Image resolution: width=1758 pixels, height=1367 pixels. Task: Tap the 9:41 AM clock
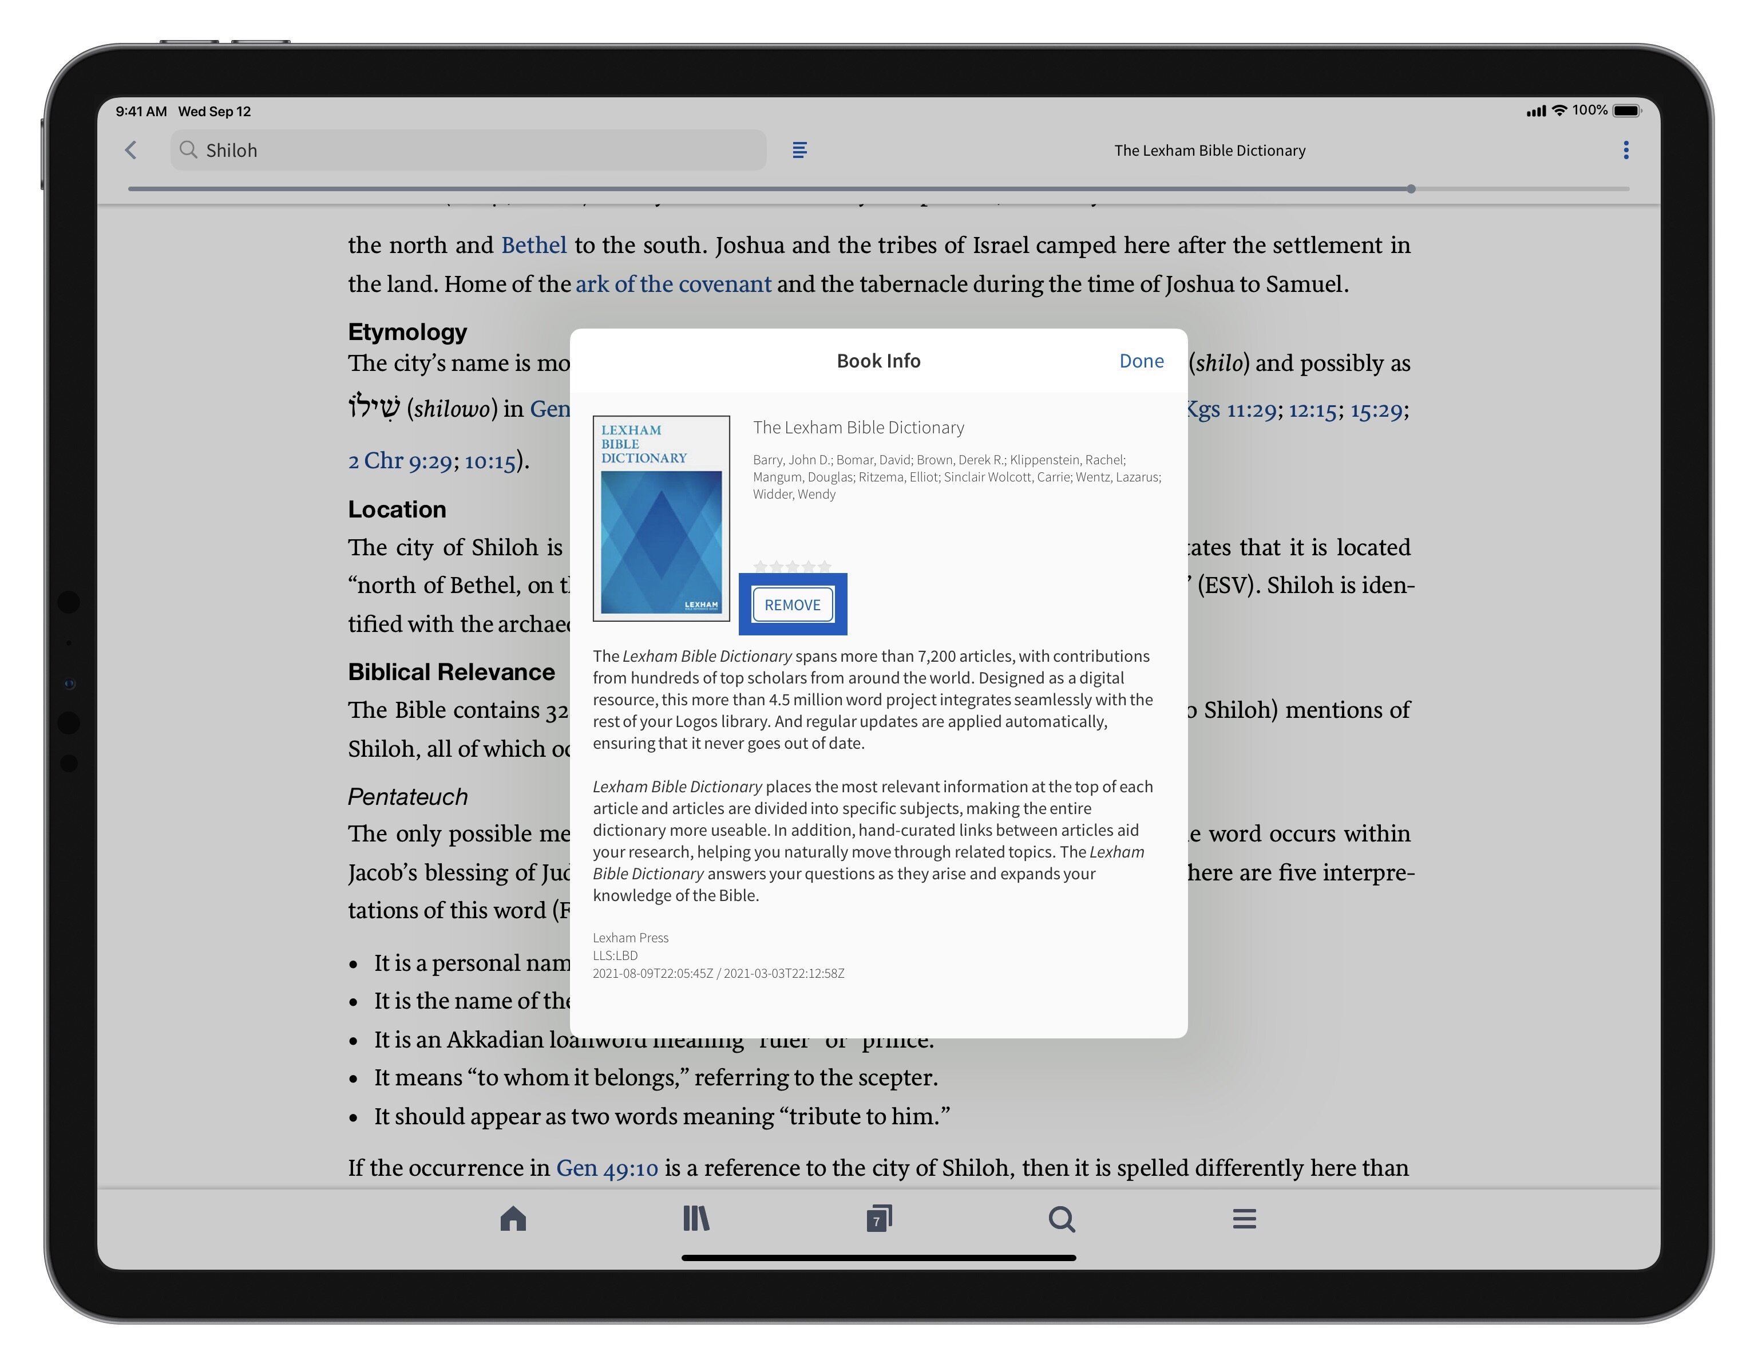(141, 111)
